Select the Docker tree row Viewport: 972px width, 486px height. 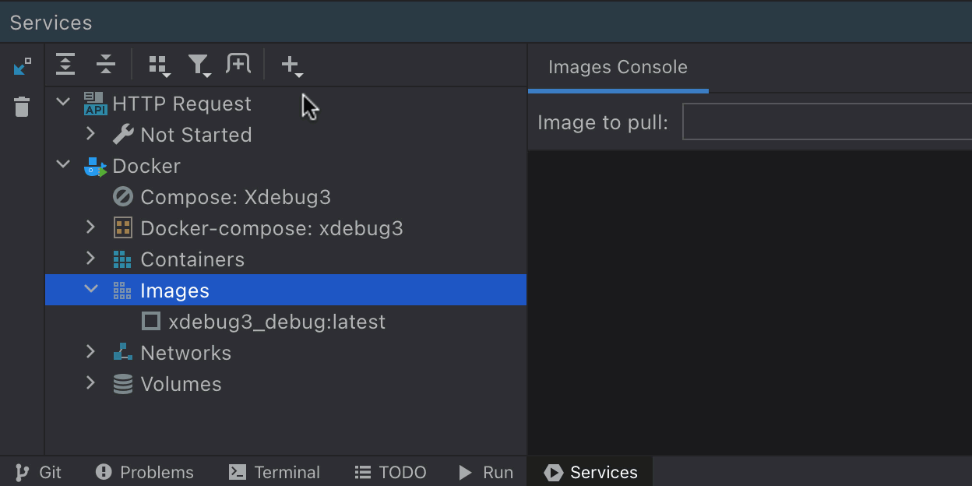[286, 166]
